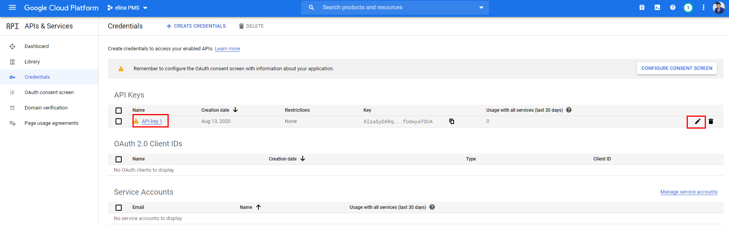Screen dimensions: 729x225
Task: Activate Cloud Shell terminal icon
Action: tap(657, 8)
